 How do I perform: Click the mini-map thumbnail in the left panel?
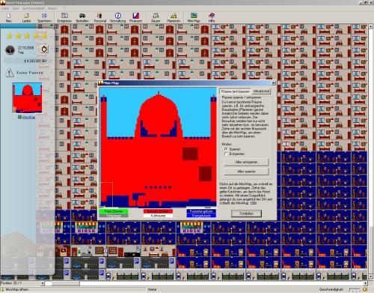click(x=27, y=98)
